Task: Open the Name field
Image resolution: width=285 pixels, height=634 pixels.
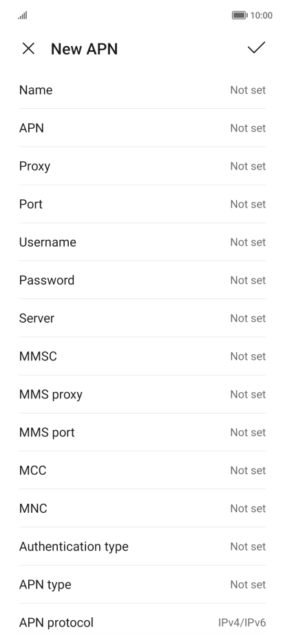Action: point(142,90)
